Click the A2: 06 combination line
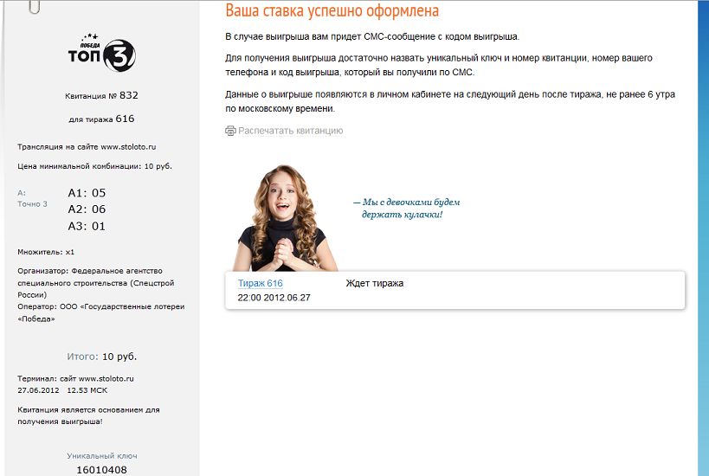The image size is (709, 476). 87,209
